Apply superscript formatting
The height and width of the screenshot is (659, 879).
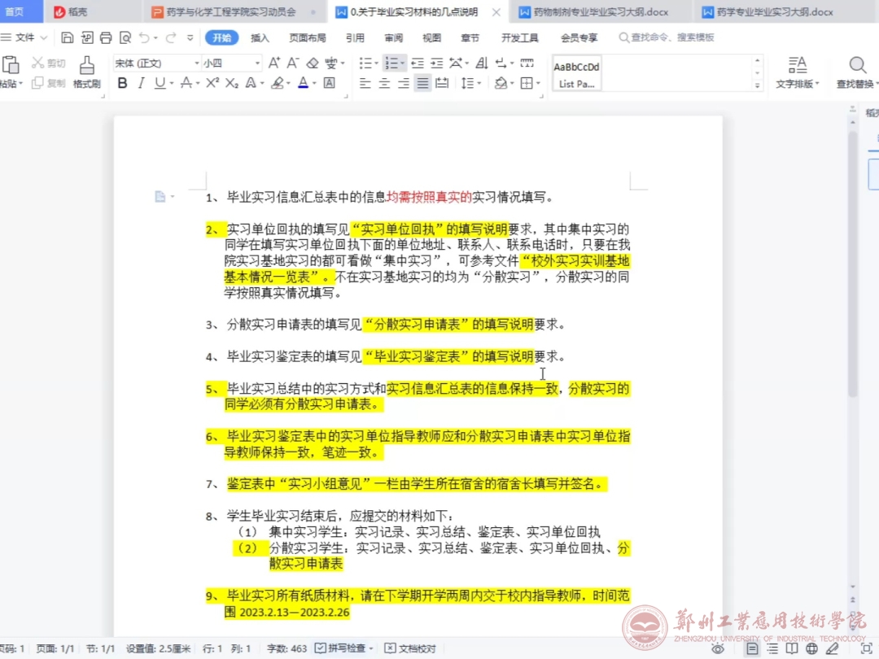click(212, 83)
